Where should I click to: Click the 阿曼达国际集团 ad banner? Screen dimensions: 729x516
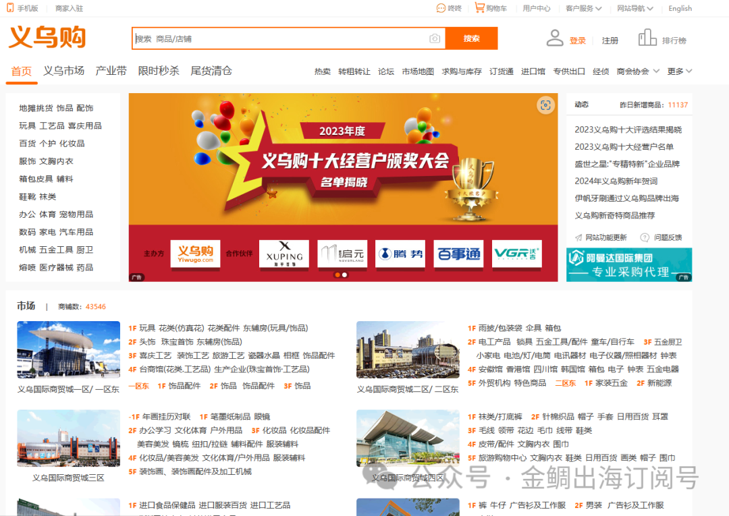(629, 264)
